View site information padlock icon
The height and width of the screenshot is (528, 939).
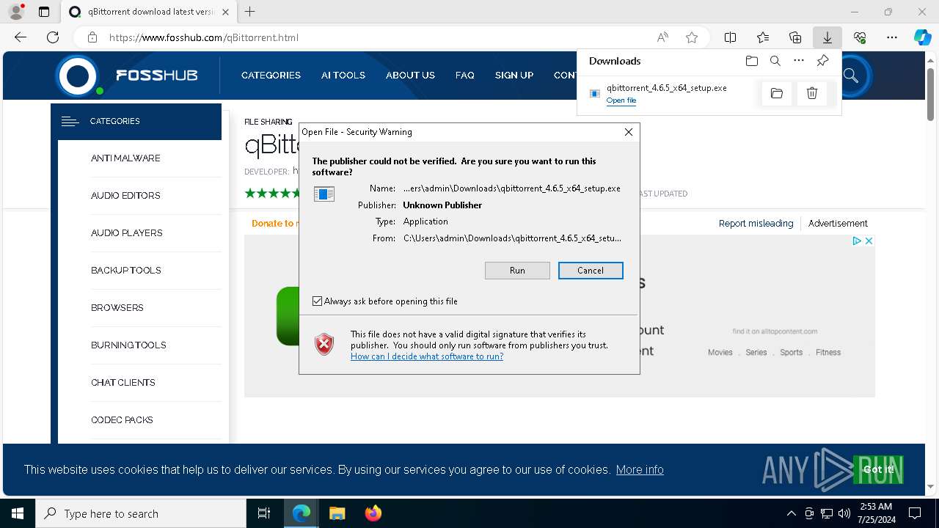coord(92,37)
